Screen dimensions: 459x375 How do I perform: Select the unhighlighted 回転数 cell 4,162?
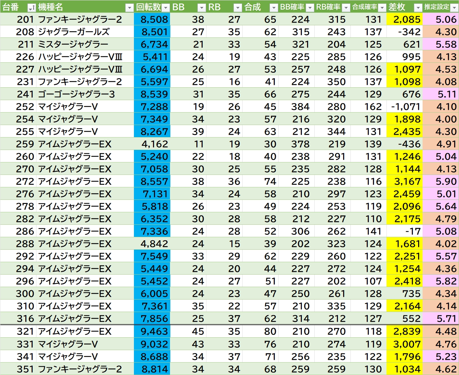[152, 144]
